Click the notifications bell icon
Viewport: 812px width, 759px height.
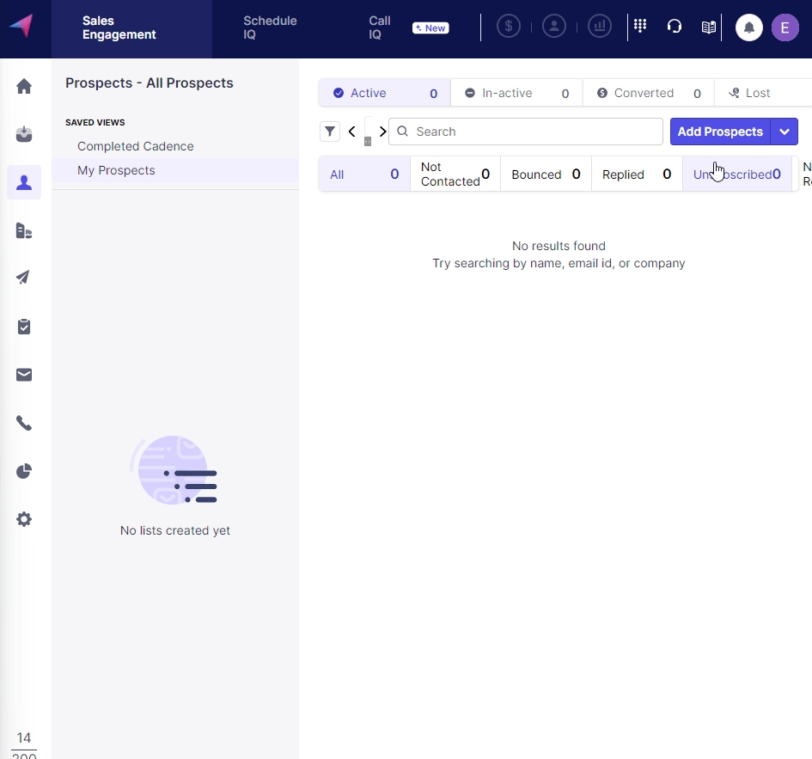749,28
